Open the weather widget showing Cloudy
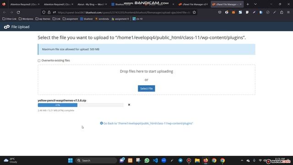293x165 pixels. pos(11,160)
